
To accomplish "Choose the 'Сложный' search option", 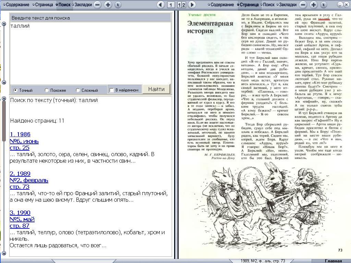I will click(x=78, y=90).
